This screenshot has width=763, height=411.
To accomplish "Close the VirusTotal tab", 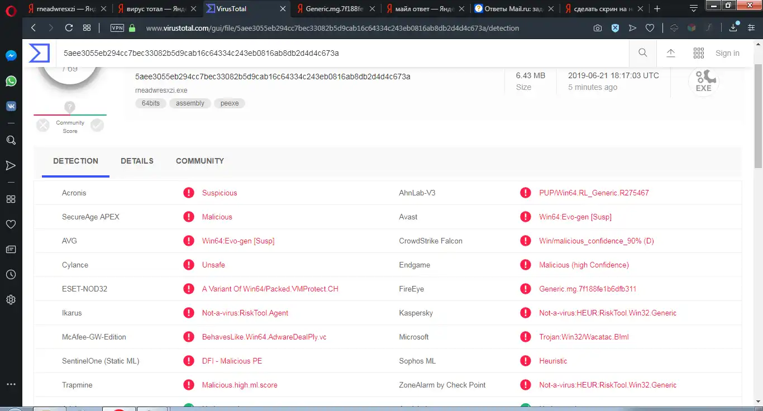I will tap(283, 9).
